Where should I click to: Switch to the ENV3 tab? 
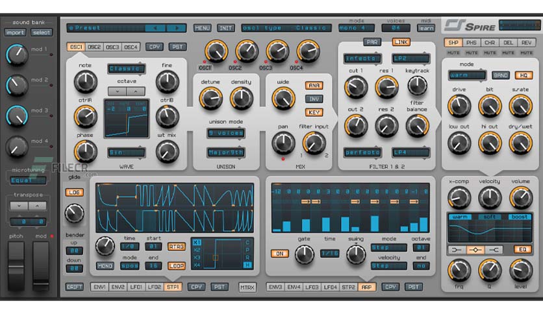[275, 287]
